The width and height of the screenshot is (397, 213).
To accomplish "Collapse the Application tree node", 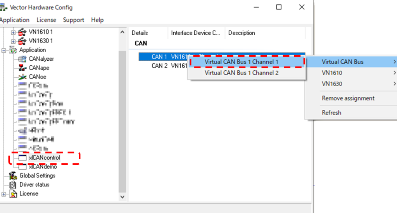I will pos(4,50).
